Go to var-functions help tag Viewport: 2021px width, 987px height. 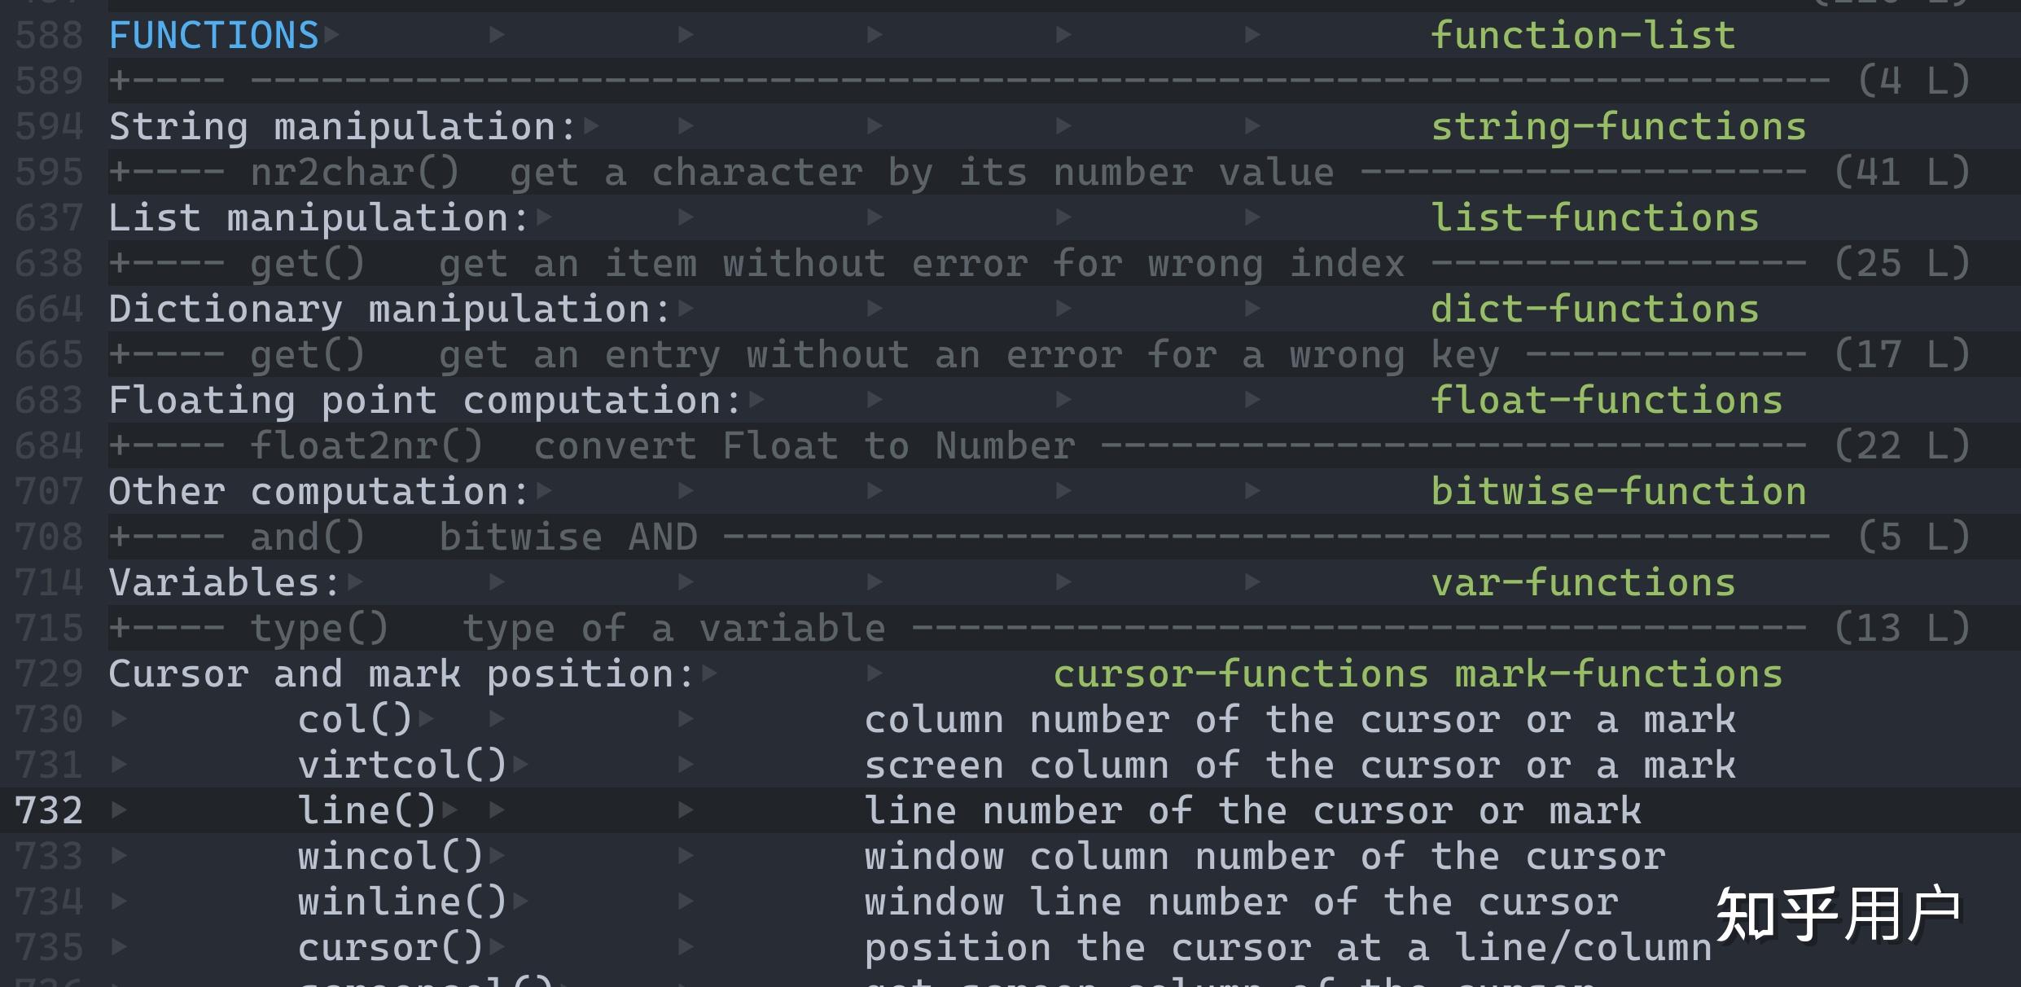1582,583
